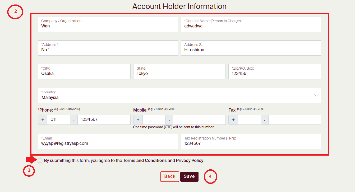Click into the Address 1 field
The width and height of the screenshot is (355, 192).
pyautogui.click(x=108, y=48)
